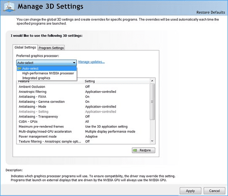This screenshot has height=196, width=228.
Task: Select the Antialiasing - Gamma correction row
Action: 83,102
